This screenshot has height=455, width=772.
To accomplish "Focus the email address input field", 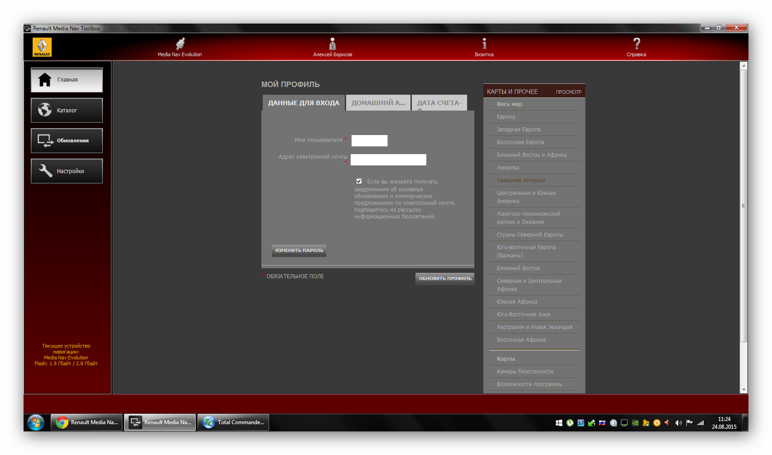I will point(388,160).
